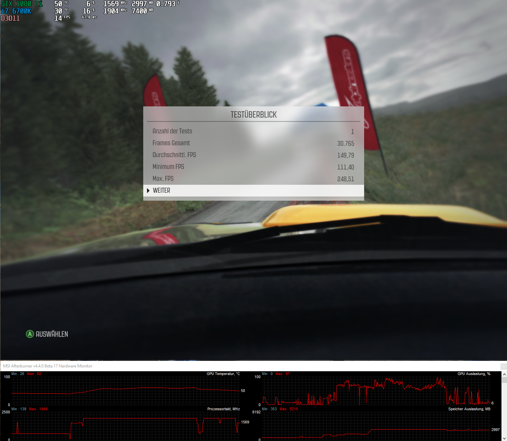The height and width of the screenshot is (441, 507).
Task: Click the frames total value 30.765
Action: click(345, 143)
